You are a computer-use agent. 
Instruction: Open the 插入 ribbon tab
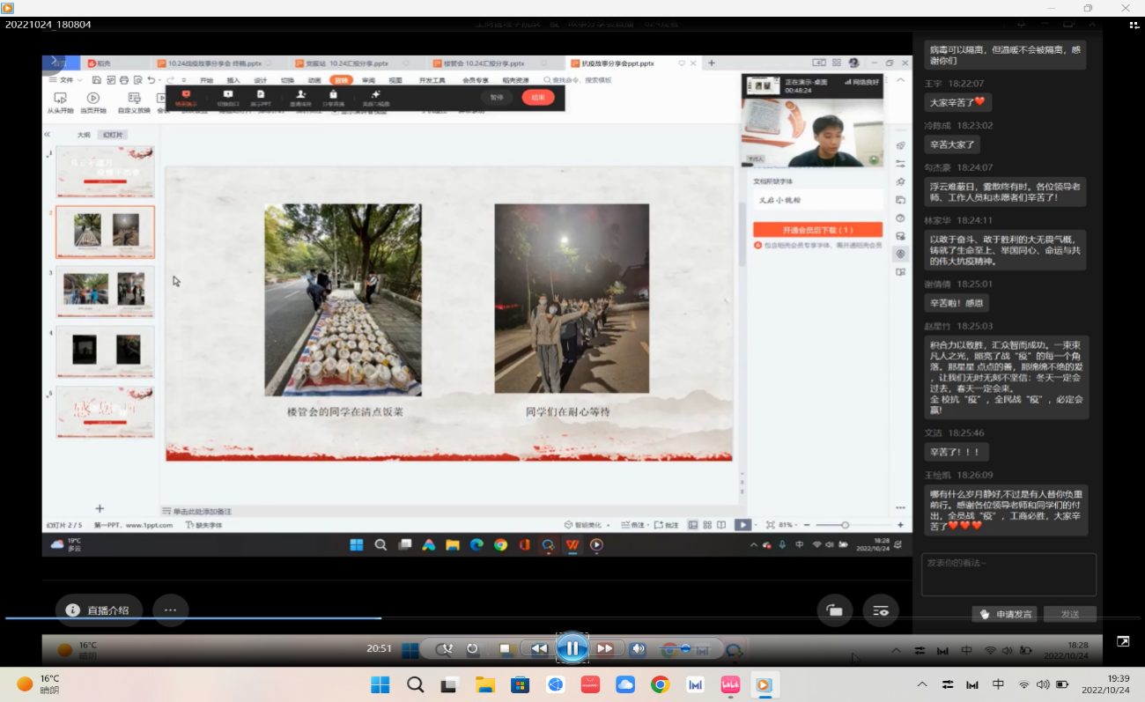click(233, 80)
